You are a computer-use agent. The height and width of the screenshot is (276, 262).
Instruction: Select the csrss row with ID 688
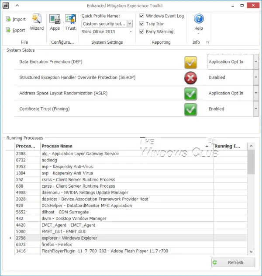tap(131, 186)
